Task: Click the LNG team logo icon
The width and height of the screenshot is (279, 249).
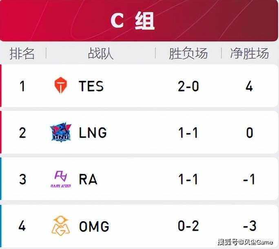Action: pyautogui.click(x=61, y=132)
